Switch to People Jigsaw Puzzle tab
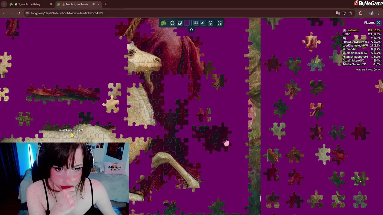The width and height of the screenshot is (383, 215). tap(76, 4)
